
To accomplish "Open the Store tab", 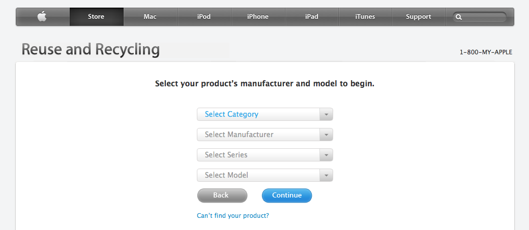I will pos(96,16).
